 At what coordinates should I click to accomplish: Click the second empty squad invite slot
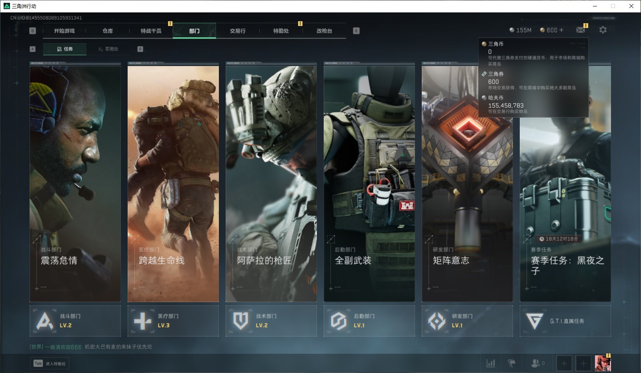(583, 363)
